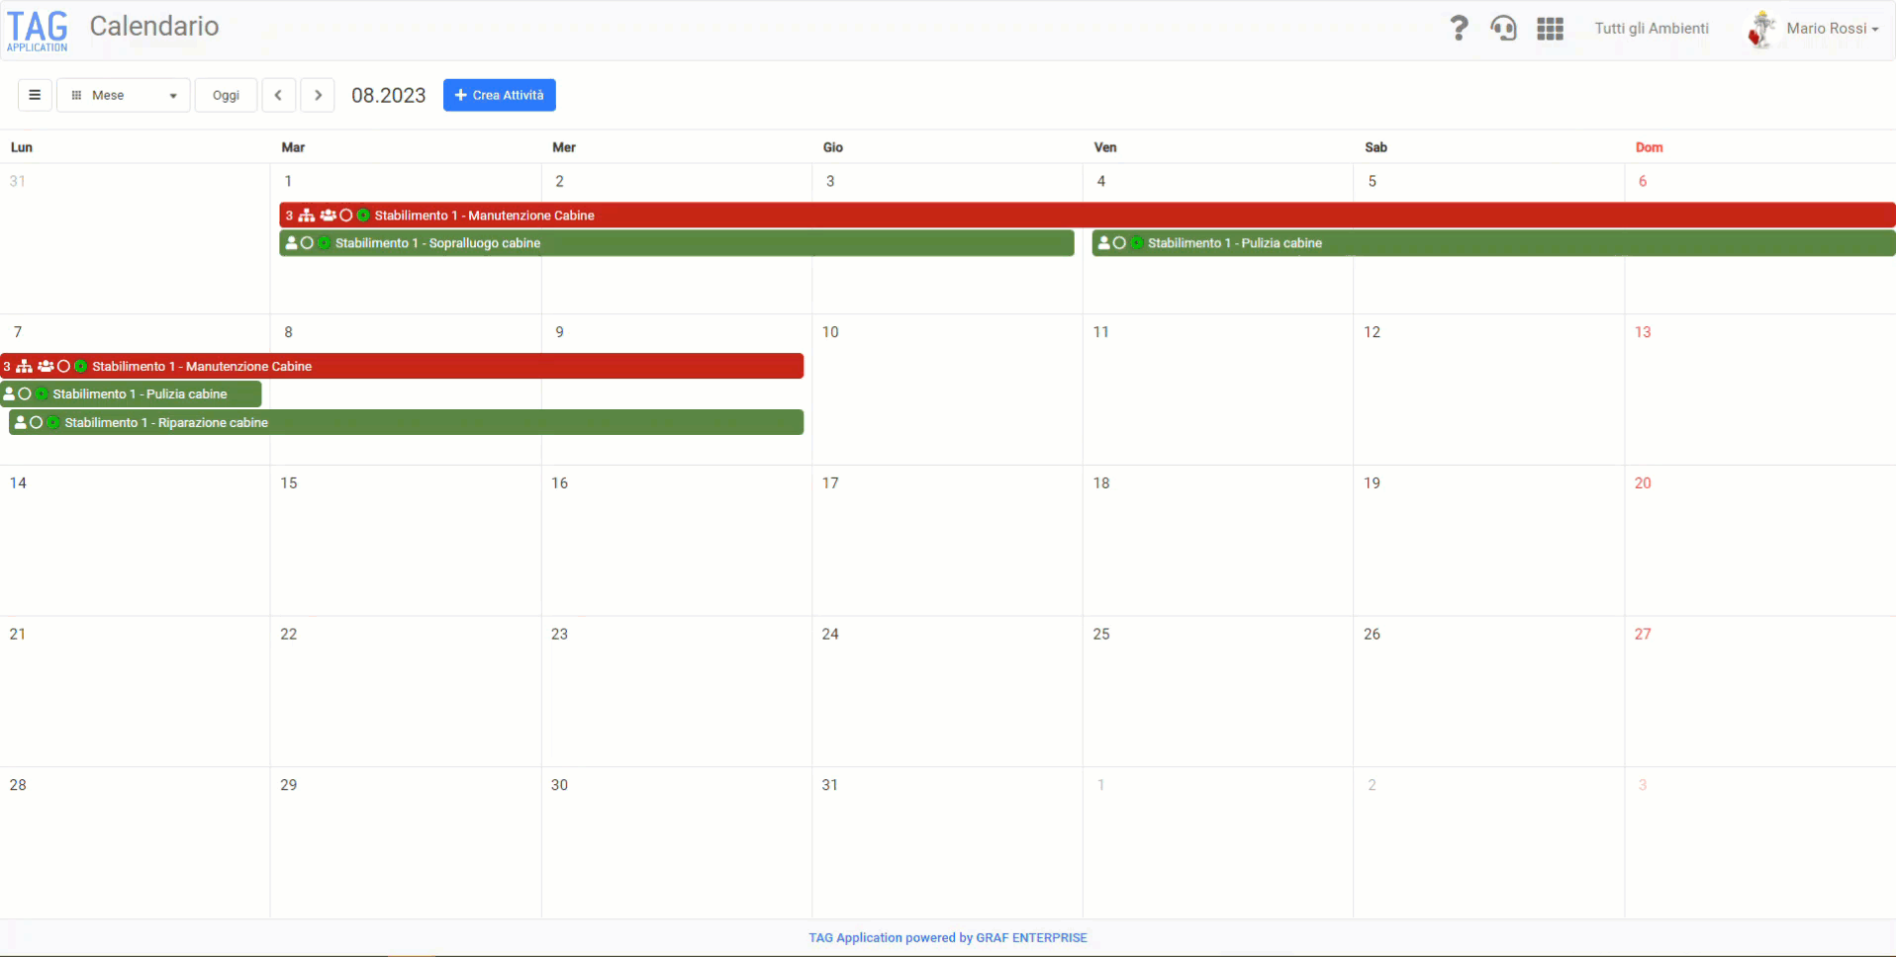Toggle empty circle on Riparazione cabine event
The width and height of the screenshot is (1896, 957).
pyautogui.click(x=37, y=423)
